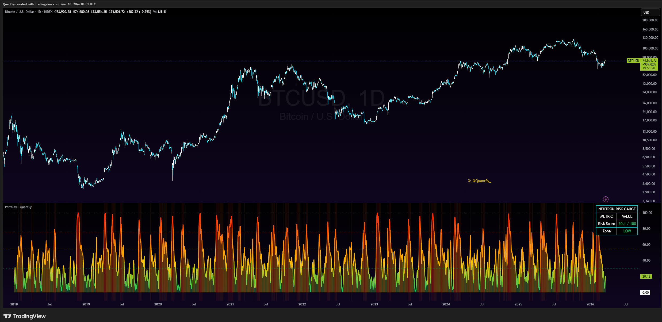Open the USD currency selector
Image resolution: width=662 pixels, height=322 pixels.
650,12
